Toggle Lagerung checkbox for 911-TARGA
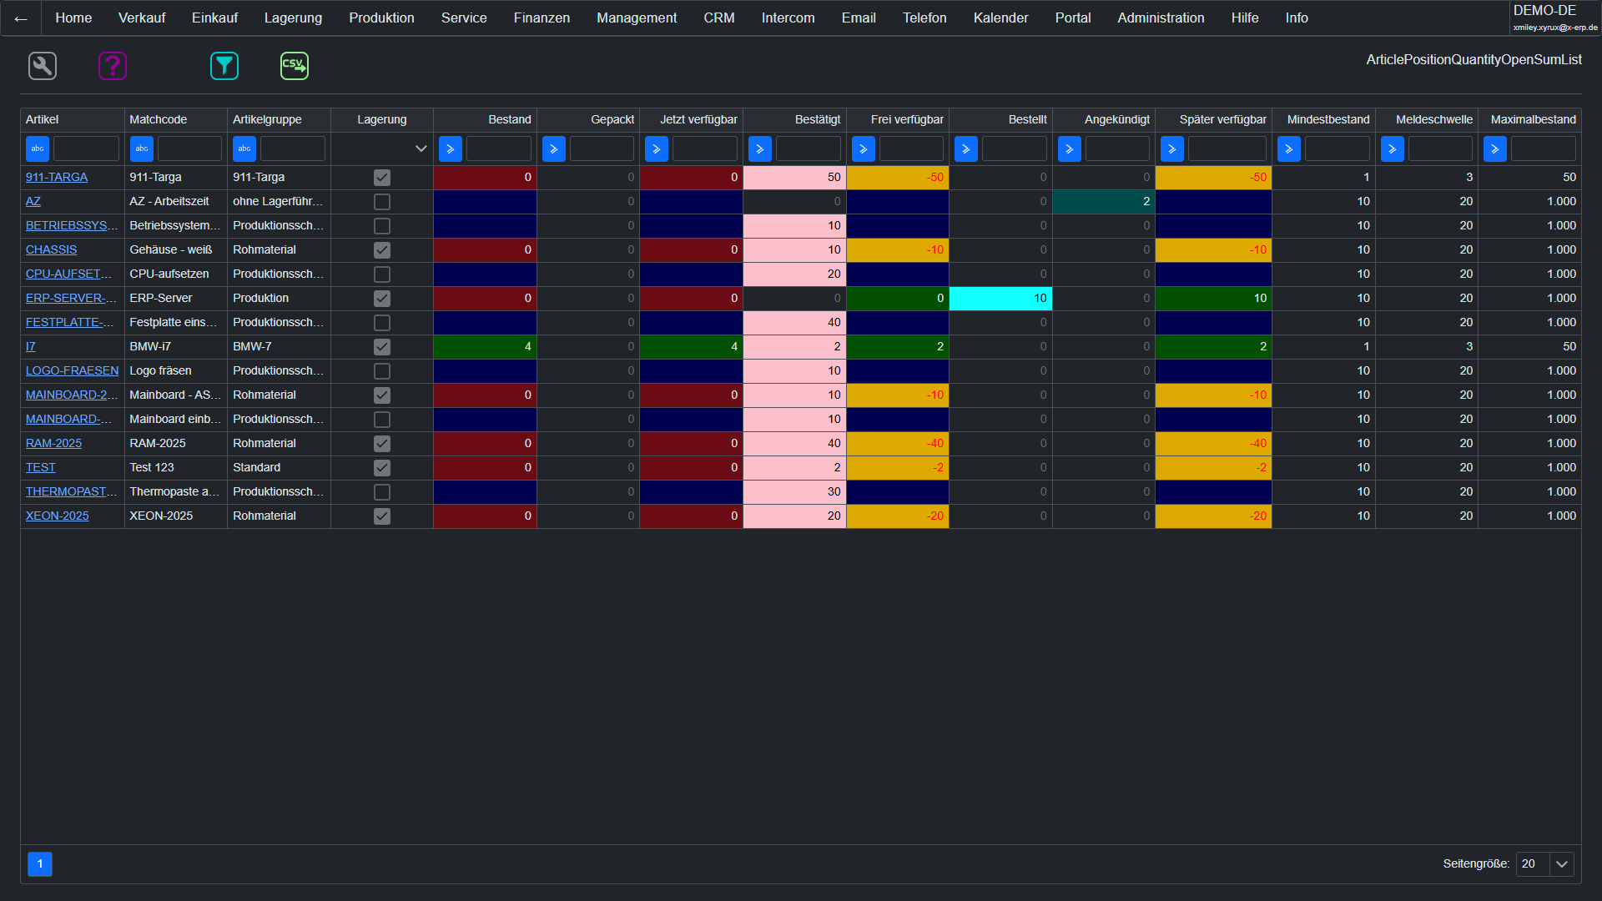Screen dimensions: 1602x901 coord(382,178)
